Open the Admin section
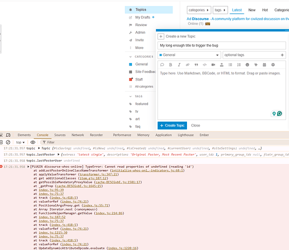This screenshot has width=289, height=250. 140,32
